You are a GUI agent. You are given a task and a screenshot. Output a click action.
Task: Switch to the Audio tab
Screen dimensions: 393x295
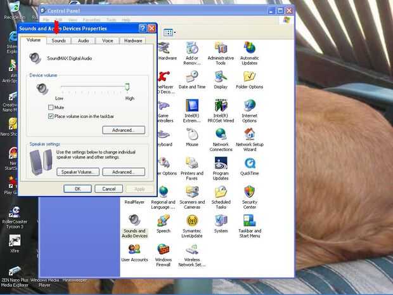(83, 41)
